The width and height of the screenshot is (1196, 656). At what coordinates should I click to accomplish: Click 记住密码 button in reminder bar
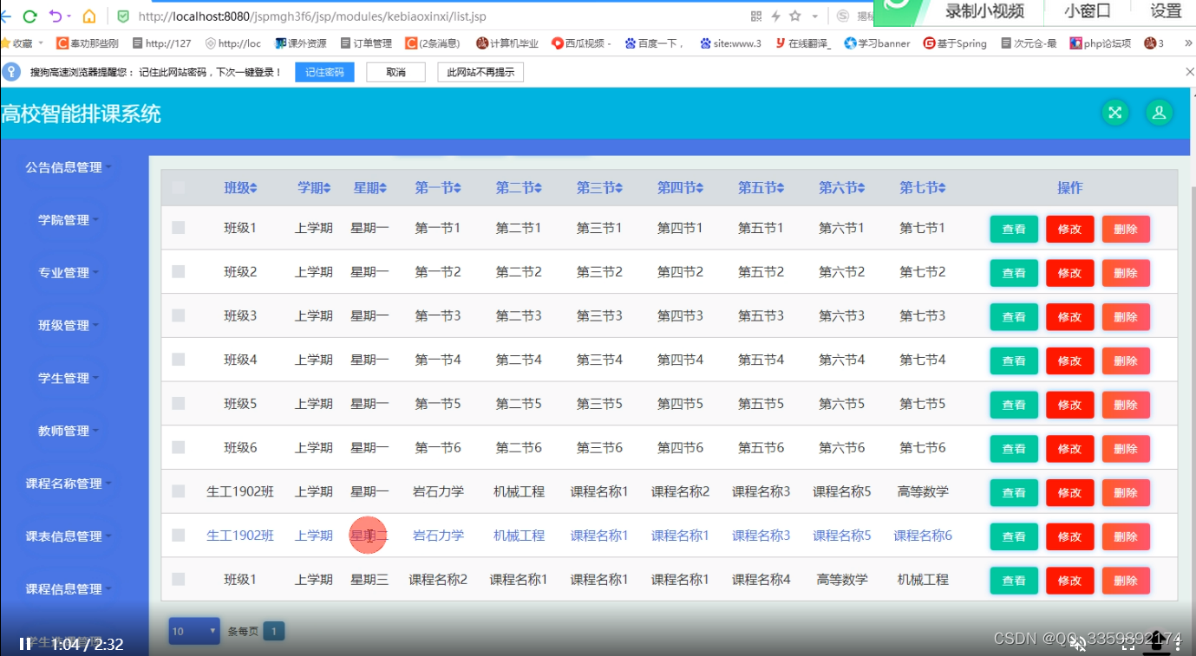[x=324, y=72]
